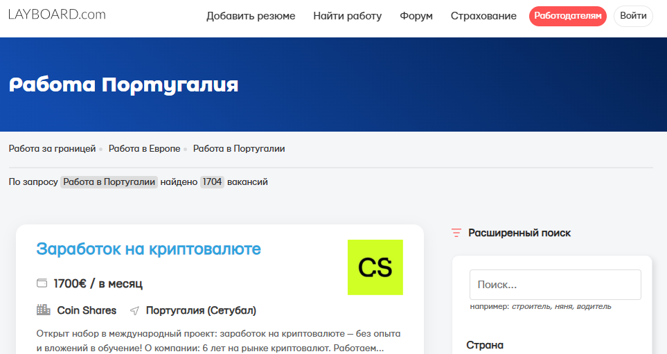Open the Заработок на криптовалюте vacancy title
667x354 pixels.
(148, 249)
